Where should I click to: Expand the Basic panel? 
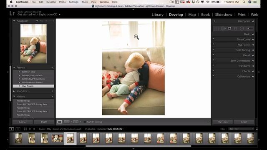tap(253, 34)
